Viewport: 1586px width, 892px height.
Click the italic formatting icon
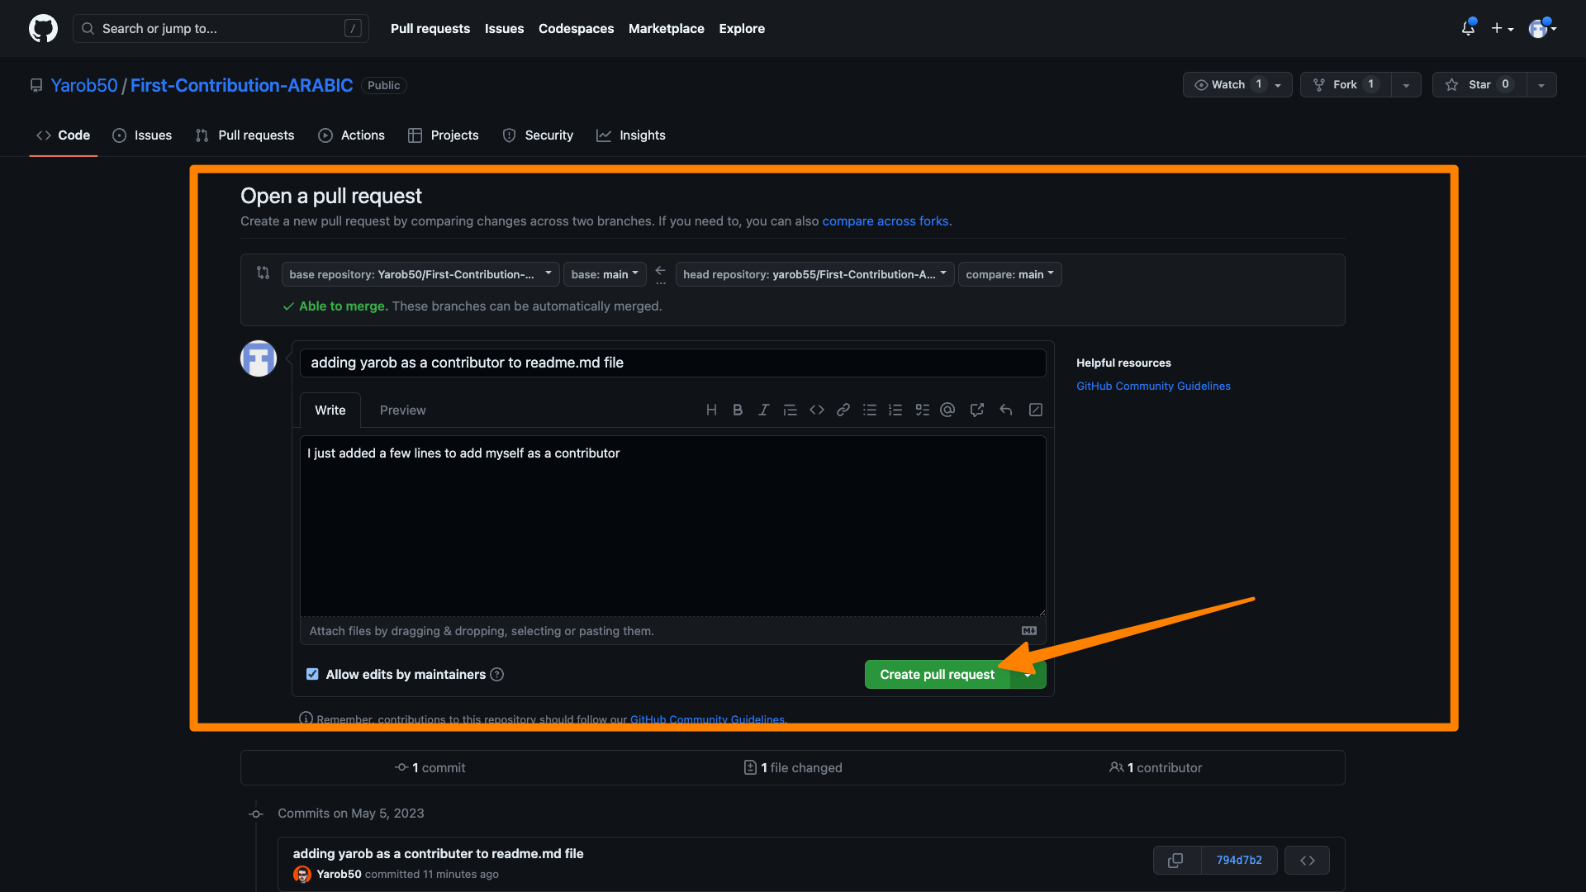click(x=763, y=410)
